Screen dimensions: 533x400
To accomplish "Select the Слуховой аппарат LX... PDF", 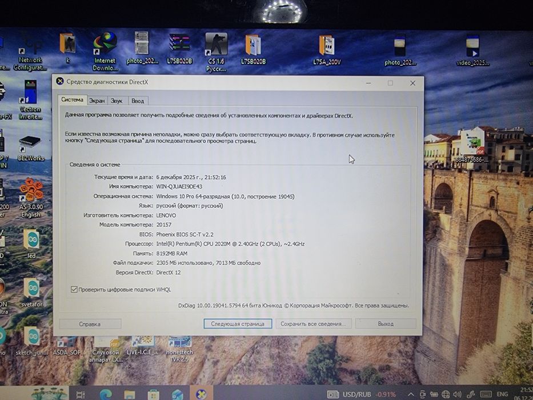I will point(106,350).
